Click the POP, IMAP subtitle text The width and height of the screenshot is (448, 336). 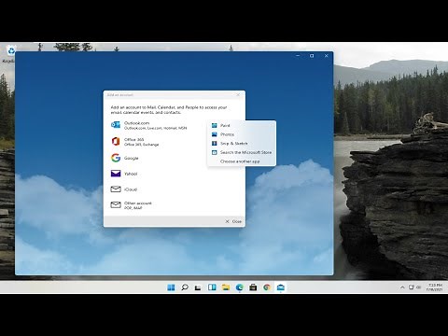[x=133, y=208]
